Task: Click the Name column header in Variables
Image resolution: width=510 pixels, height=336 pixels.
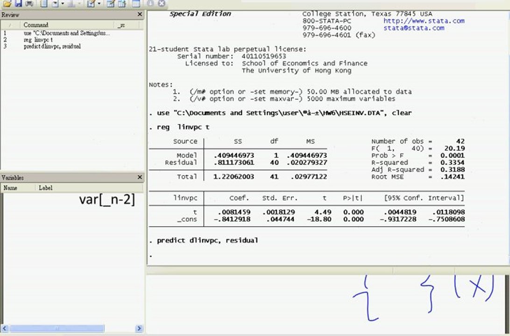Action: 19,188
